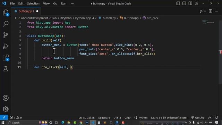222x125 pixels.
Task: Open the Search view in activity bar
Action: [6, 24]
